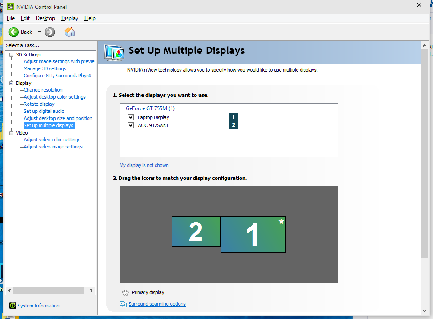Open Adjust video image settings
The height and width of the screenshot is (319, 433).
(53, 147)
